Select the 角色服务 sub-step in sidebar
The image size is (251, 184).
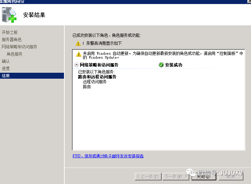[x=15, y=54]
